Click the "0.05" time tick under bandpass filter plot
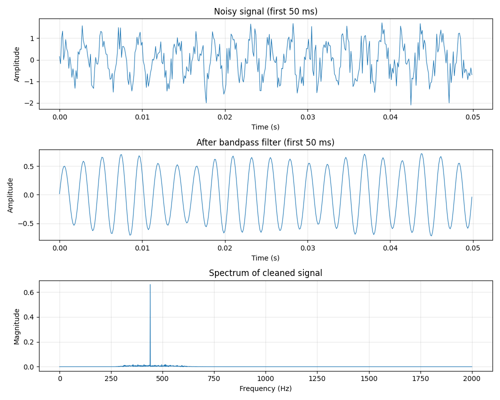 tap(473, 248)
